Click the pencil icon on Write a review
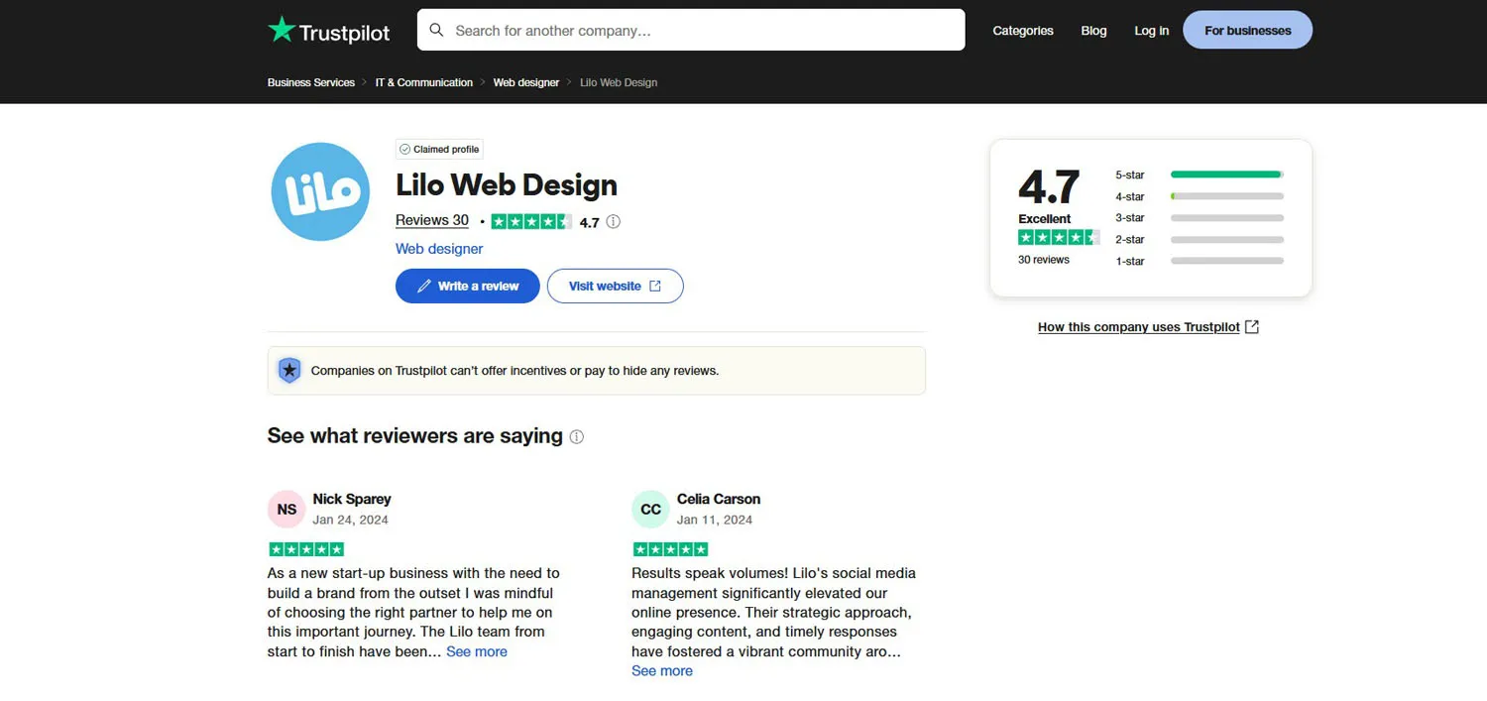 pyautogui.click(x=424, y=286)
